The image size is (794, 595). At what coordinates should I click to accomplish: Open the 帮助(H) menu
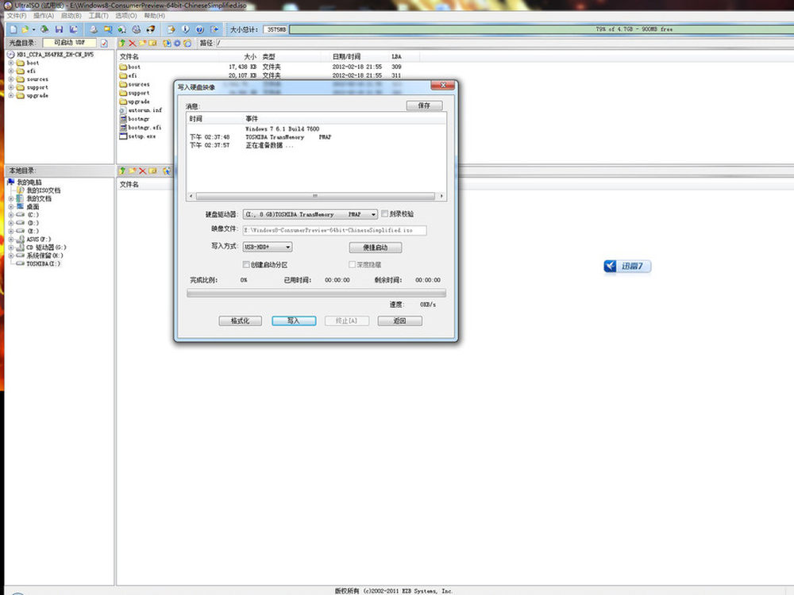(x=155, y=16)
